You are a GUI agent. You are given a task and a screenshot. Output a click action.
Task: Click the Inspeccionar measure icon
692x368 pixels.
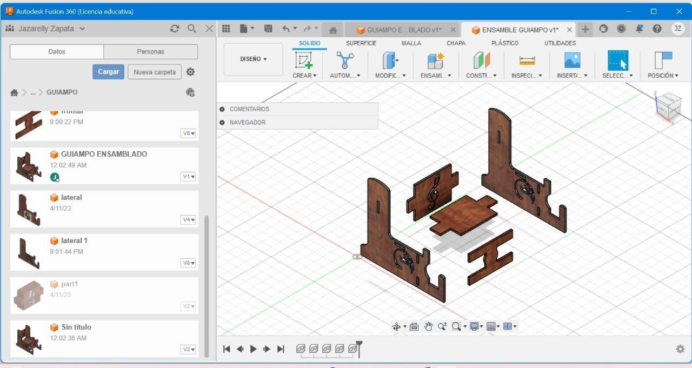point(527,61)
